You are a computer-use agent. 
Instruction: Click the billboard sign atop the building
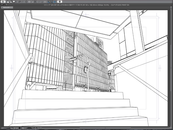click(x=100, y=43)
